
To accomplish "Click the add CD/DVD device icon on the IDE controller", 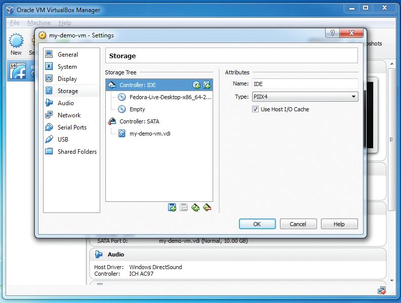I will click(x=196, y=85).
